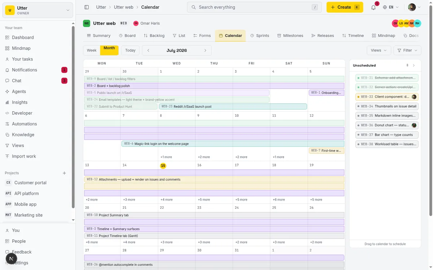Click the Utter breadcrumb link

tap(101, 7)
